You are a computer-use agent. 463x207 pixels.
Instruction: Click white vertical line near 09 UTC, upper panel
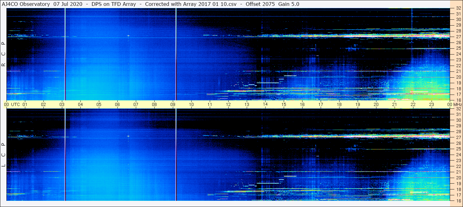[176, 54]
